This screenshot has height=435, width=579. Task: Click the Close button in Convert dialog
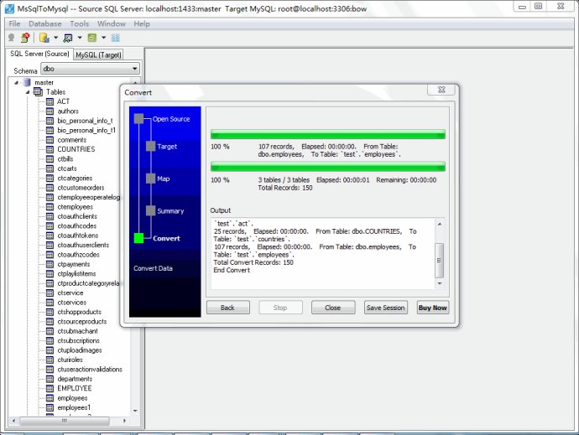click(x=333, y=308)
